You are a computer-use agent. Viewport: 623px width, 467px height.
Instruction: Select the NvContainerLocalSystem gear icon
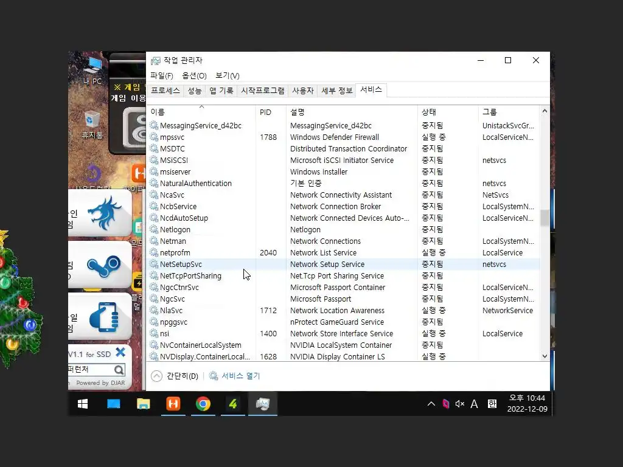coord(154,345)
